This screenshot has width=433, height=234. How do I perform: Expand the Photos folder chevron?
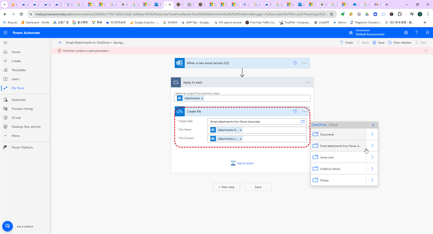tap(372, 180)
